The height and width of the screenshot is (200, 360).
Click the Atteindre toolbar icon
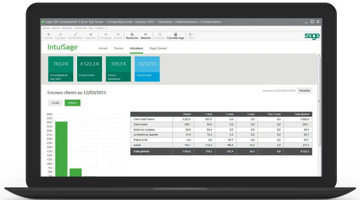tap(146, 34)
